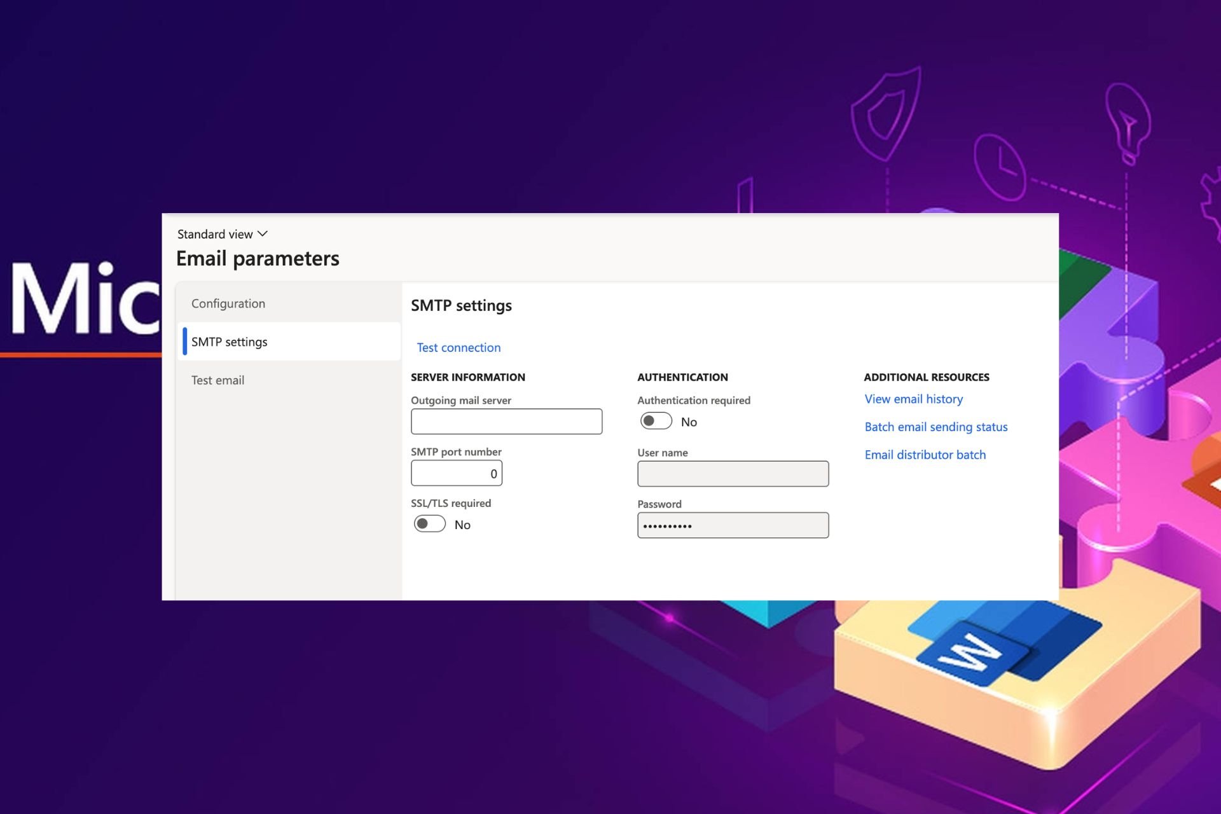Viewport: 1221px width, 814px height.
Task: Click the SMTP port number field
Action: point(457,473)
